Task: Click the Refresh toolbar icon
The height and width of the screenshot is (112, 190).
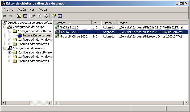Action: coord(39,16)
